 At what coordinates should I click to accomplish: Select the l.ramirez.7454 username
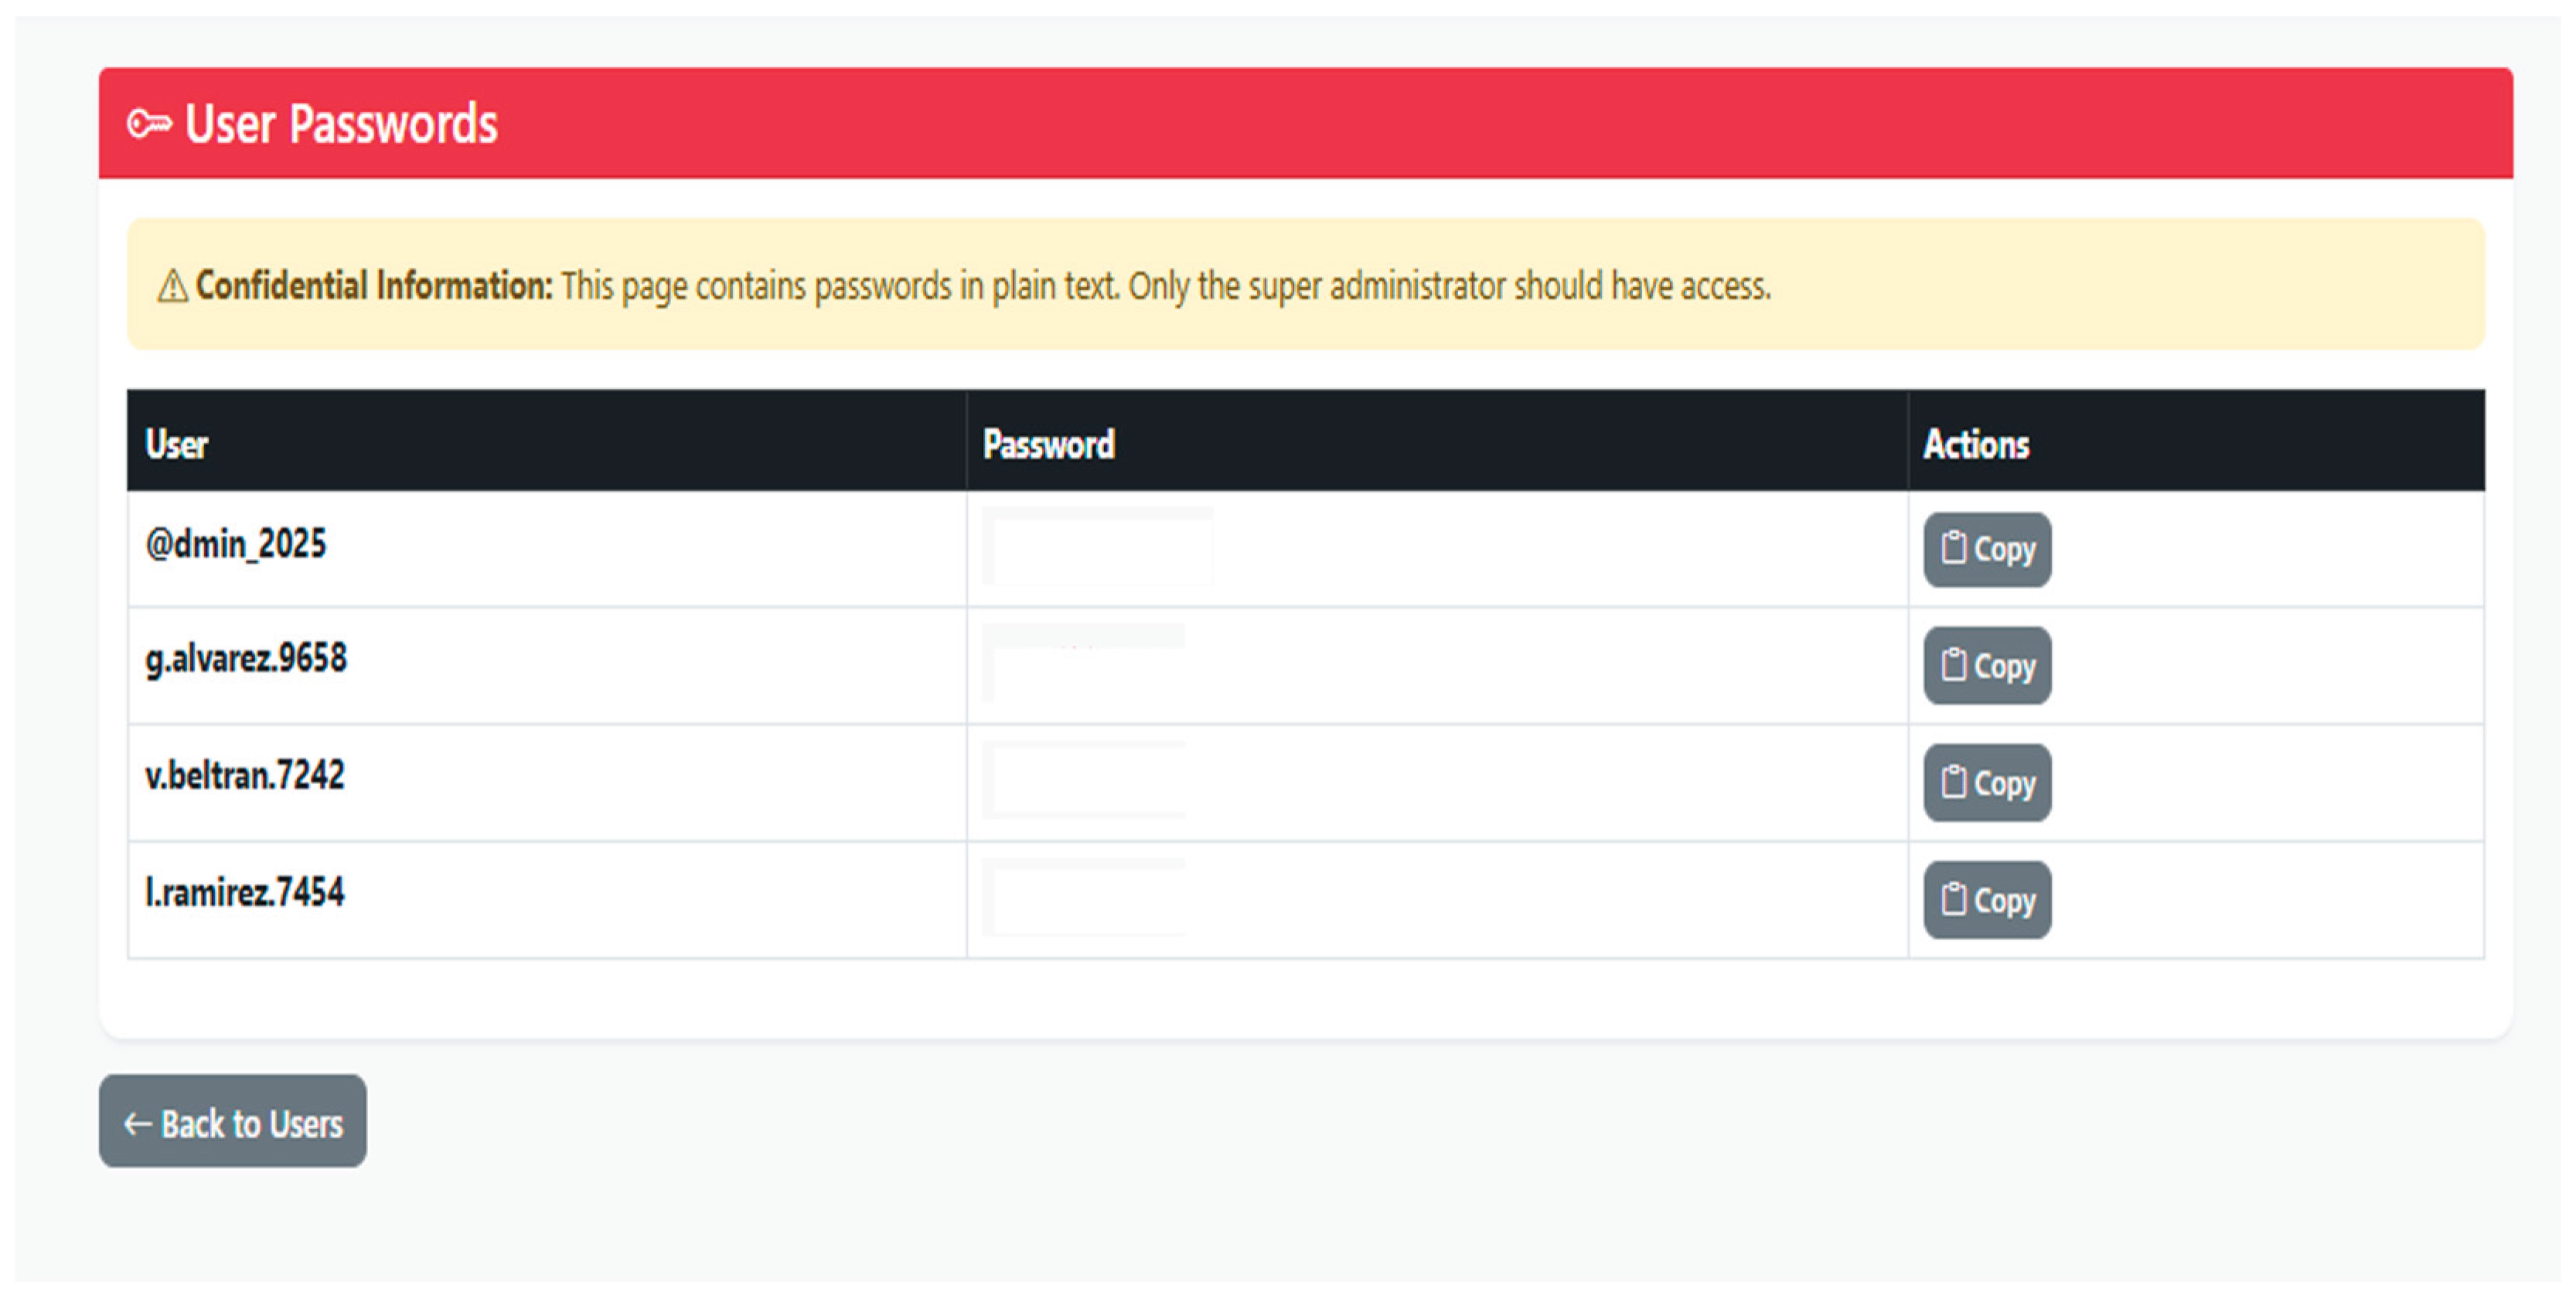click(245, 893)
